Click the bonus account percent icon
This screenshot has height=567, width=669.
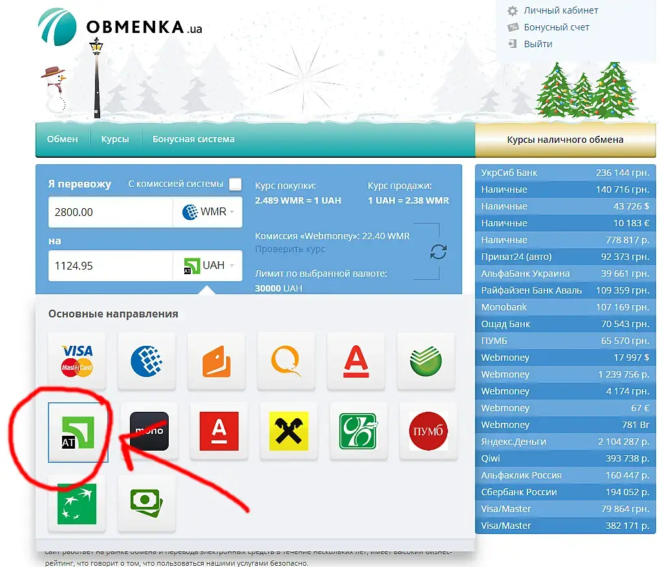[513, 27]
